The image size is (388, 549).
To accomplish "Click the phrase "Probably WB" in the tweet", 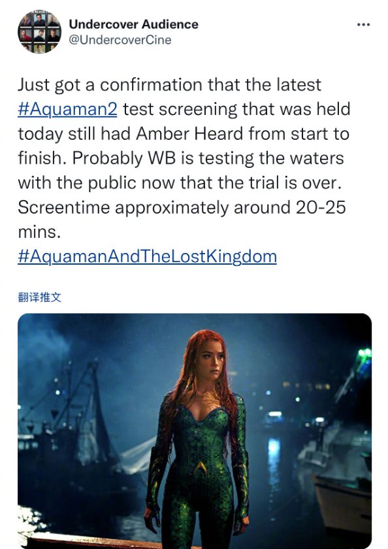I will [x=124, y=158].
